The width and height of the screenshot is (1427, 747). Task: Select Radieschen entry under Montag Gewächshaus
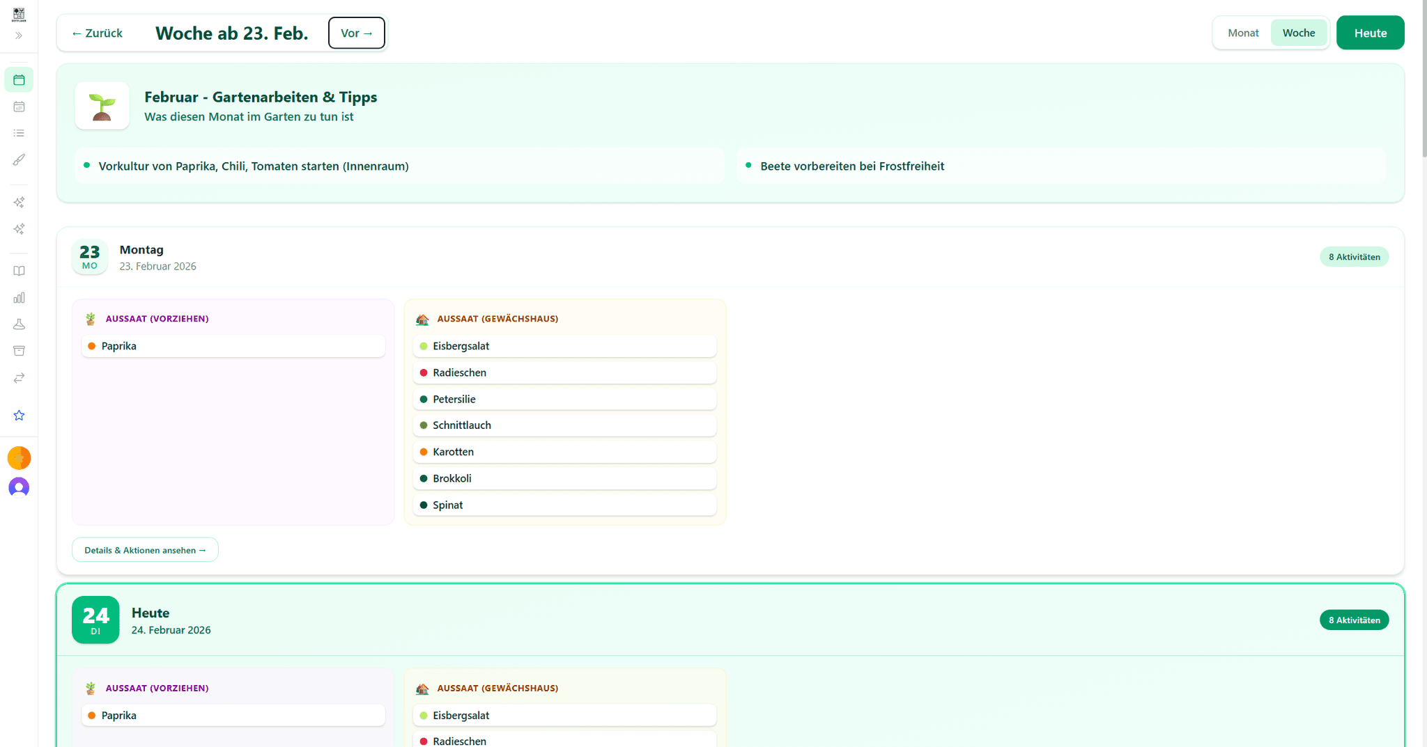point(564,372)
